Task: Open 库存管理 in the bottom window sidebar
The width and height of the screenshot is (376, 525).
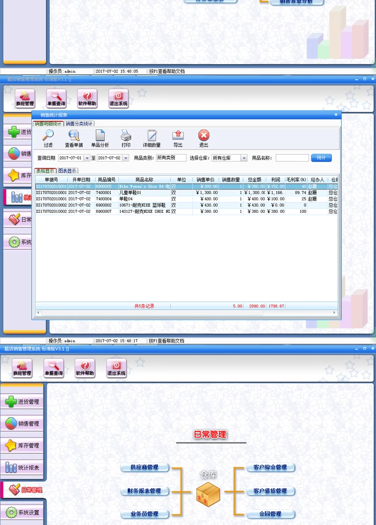Action: coord(22,445)
